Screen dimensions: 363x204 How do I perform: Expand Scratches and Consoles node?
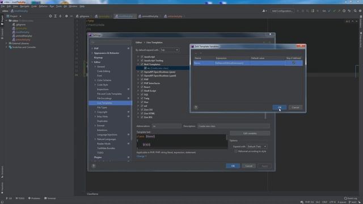6,47
